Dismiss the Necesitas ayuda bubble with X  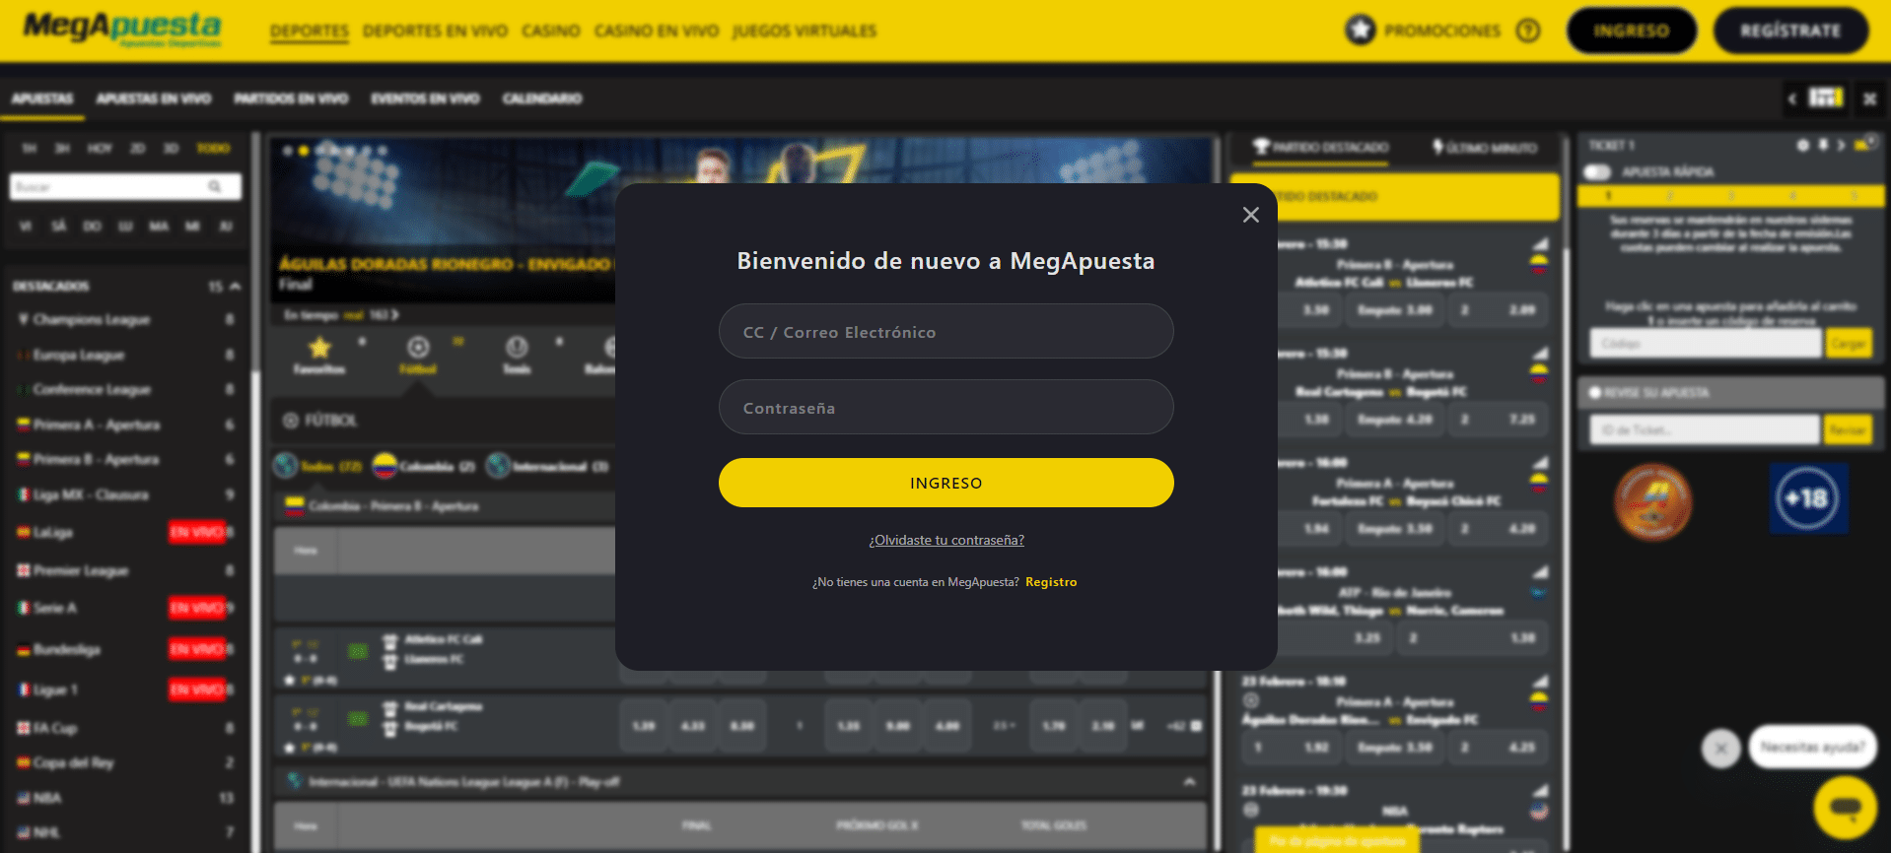point(1720,749)
